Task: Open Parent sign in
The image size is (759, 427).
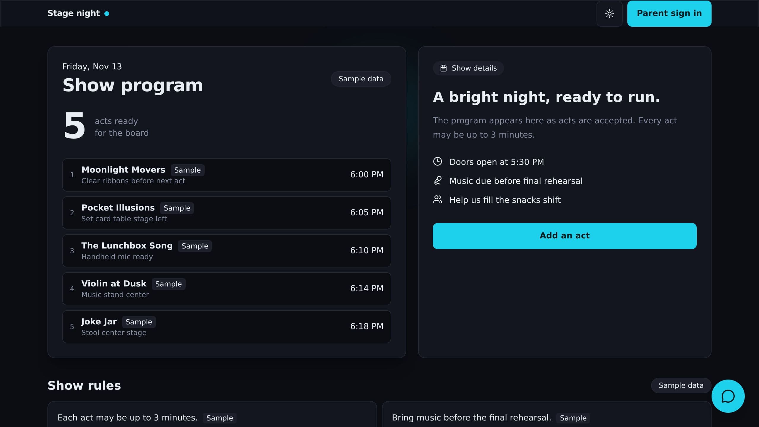Action: [x=669, y=14]
